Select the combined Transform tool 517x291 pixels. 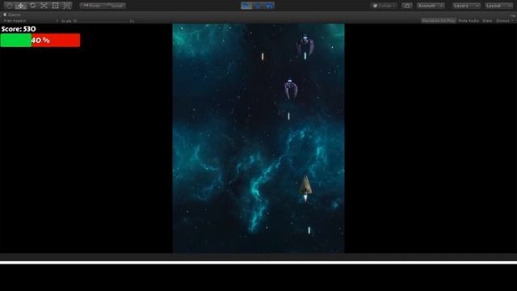click(67, 6)
